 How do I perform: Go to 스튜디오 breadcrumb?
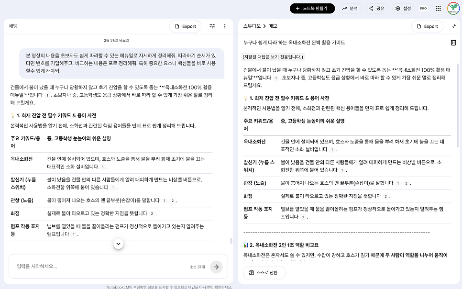pyautogui.click(x=252, y=26)
